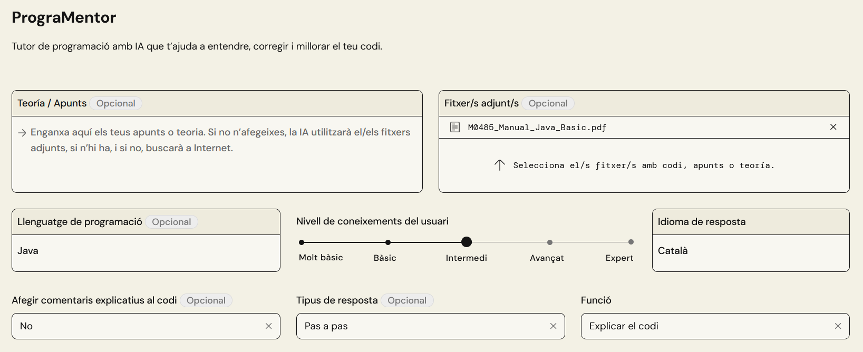
Task: Click the document icon beside M0485_Manual_Java_Basic.pdf
Action: (x=455, y=127)
